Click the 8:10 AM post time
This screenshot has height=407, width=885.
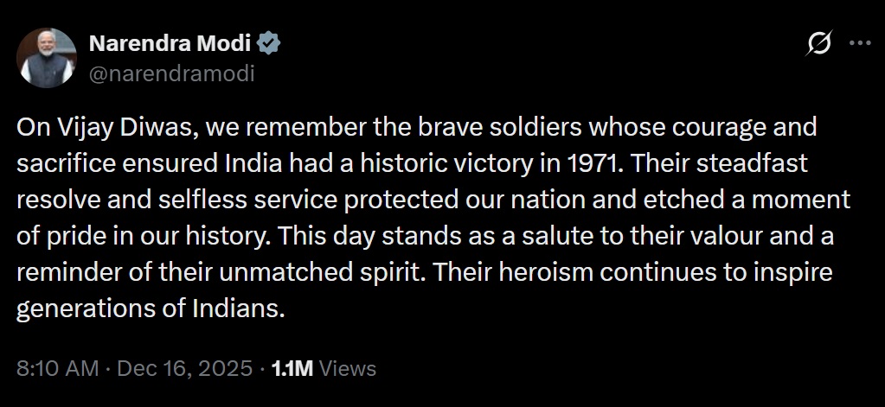point(57,369)
